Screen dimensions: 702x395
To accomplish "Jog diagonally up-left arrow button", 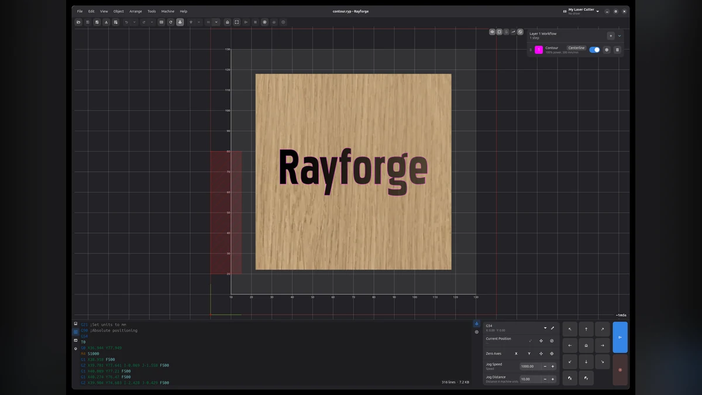I will pyautogui.click(x=570, y=329).
